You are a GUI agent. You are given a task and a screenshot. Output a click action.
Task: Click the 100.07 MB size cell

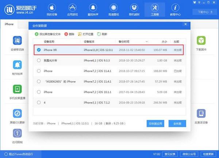pyautogui.click(x=160, y=50)
